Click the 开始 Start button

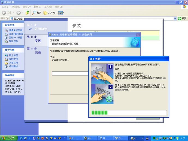[8, 138]
